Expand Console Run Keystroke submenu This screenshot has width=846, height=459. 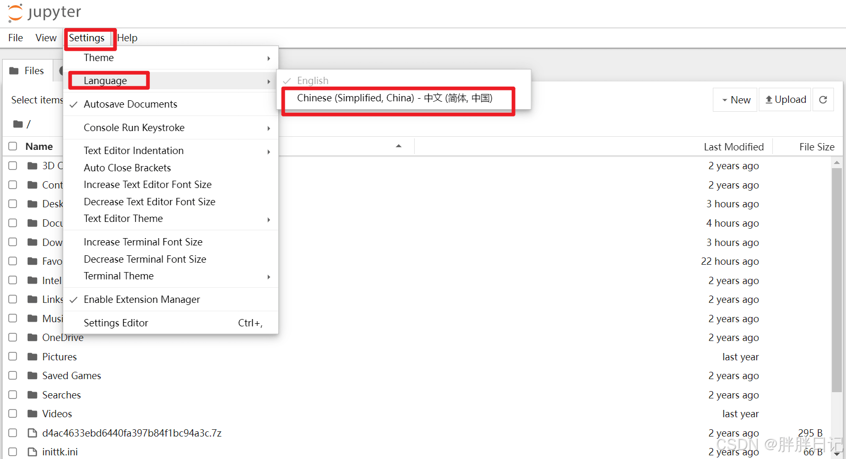pos(171,127)
